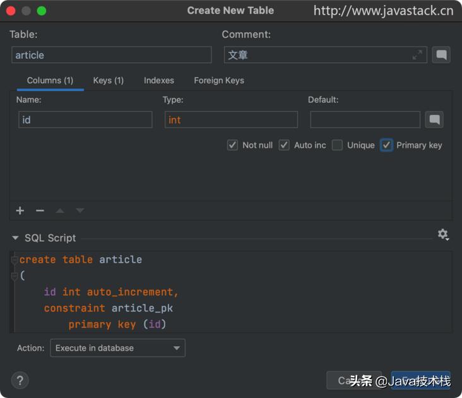462x398 pixels.
Task: Move the column down with the down arrow
Action: tap(80, 210)
